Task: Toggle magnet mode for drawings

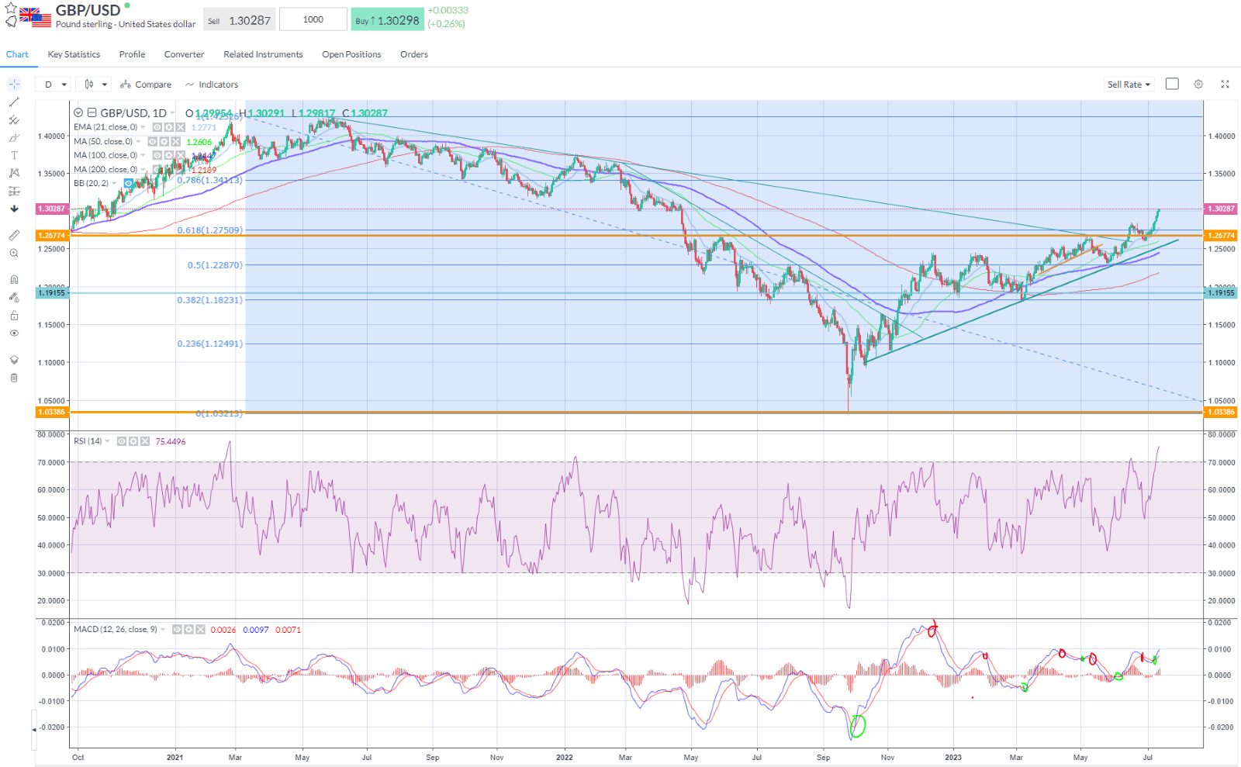Action: [14, 279]
